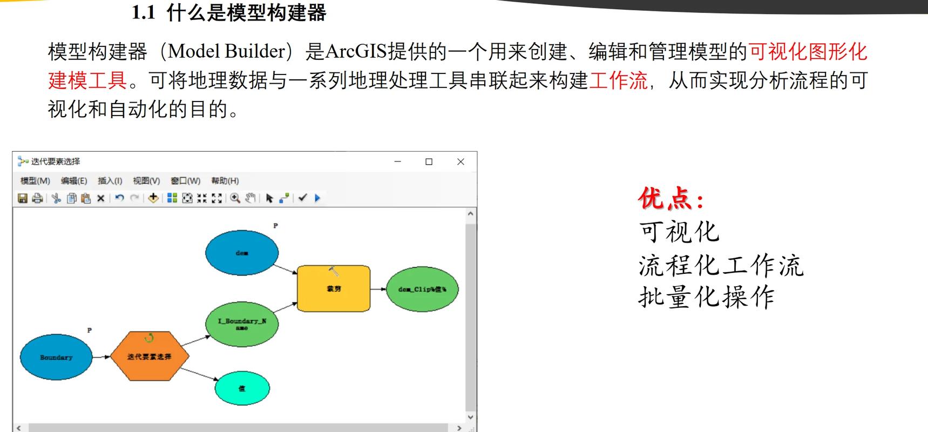Maximize the 迭代要素选择 window
The width and height of the screenshot is (928, 432).
coord(429,161)
